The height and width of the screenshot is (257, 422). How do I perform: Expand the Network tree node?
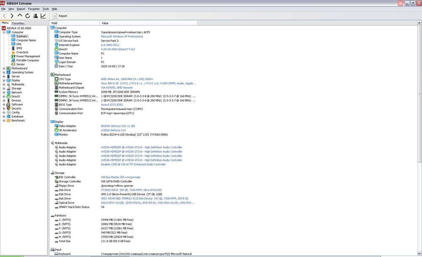(4, 92)
